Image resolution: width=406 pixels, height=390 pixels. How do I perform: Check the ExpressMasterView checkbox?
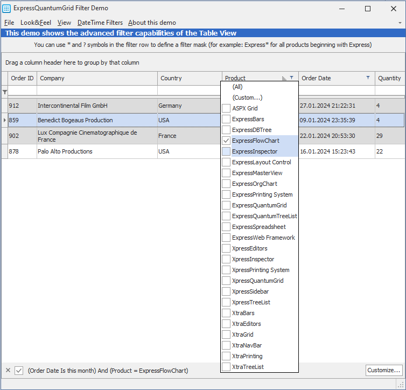pyautogui.click(x=226, y=173)
